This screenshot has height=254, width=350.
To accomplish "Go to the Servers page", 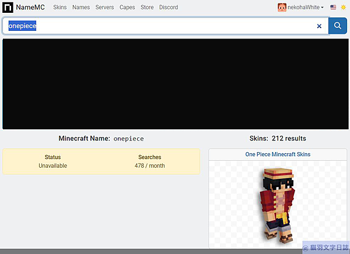I will (x=104, y=8).
